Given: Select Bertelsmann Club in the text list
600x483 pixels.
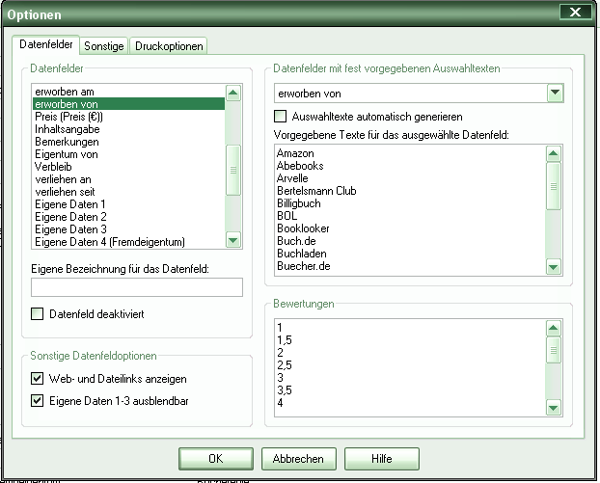Looking at the screenshot, I should pyautogui.click(x=316, y=191).
